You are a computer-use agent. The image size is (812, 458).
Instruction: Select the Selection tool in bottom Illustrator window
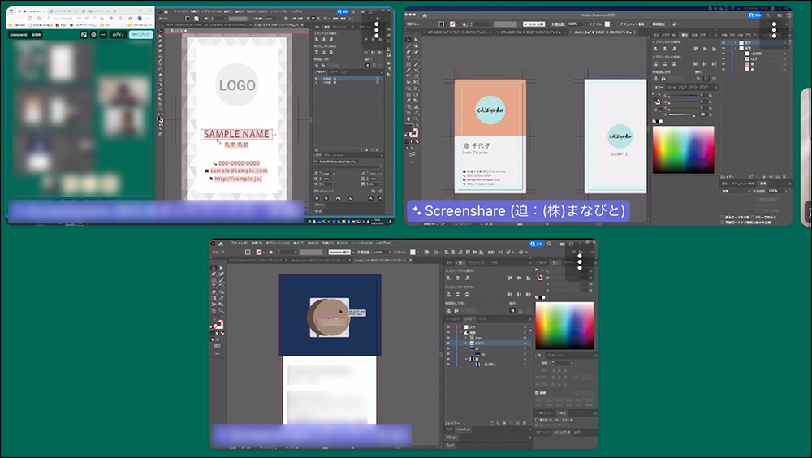[x=214, y=268]
